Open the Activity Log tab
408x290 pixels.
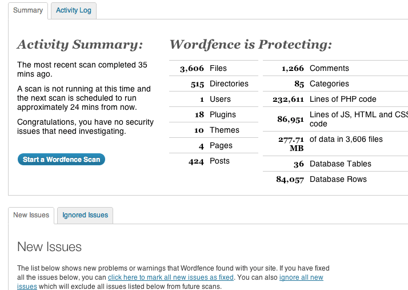(74, 10)
